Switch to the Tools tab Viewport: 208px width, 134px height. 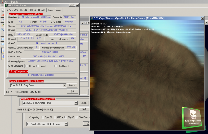[51, 10]
